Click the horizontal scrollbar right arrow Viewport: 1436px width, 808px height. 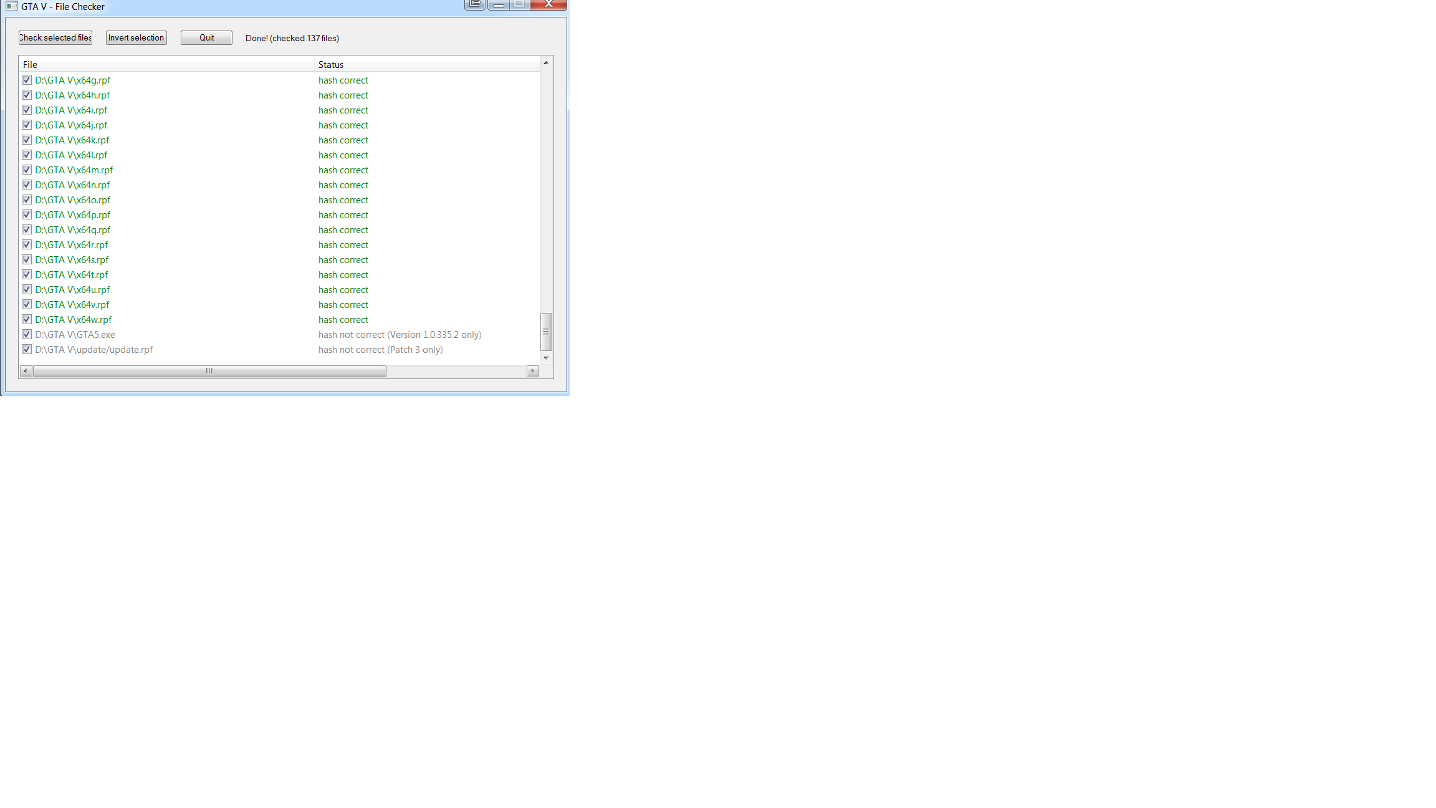[532, 372]
